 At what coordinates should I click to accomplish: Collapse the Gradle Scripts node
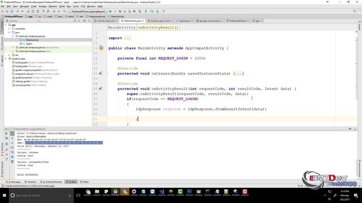(6, 59)
